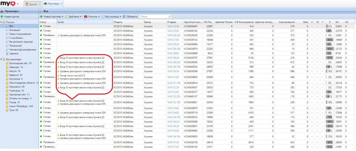Screen dimensions: 356x151
Task: Click the Кострома folder icon
Action: [x=7, y=79]
